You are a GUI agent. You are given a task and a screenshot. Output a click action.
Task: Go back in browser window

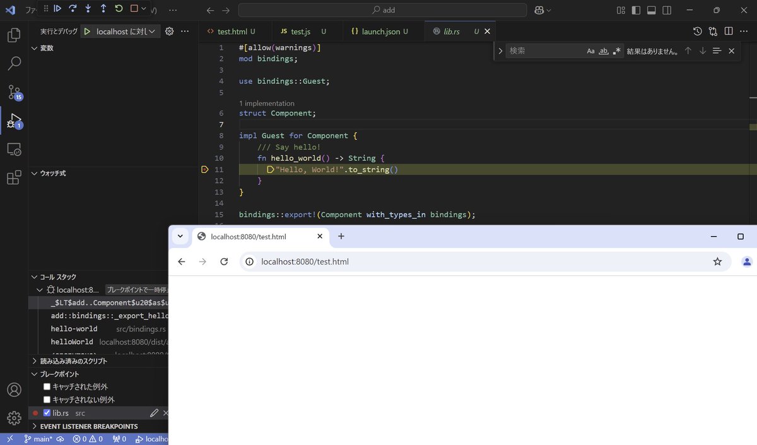click(x=182, y=261)
